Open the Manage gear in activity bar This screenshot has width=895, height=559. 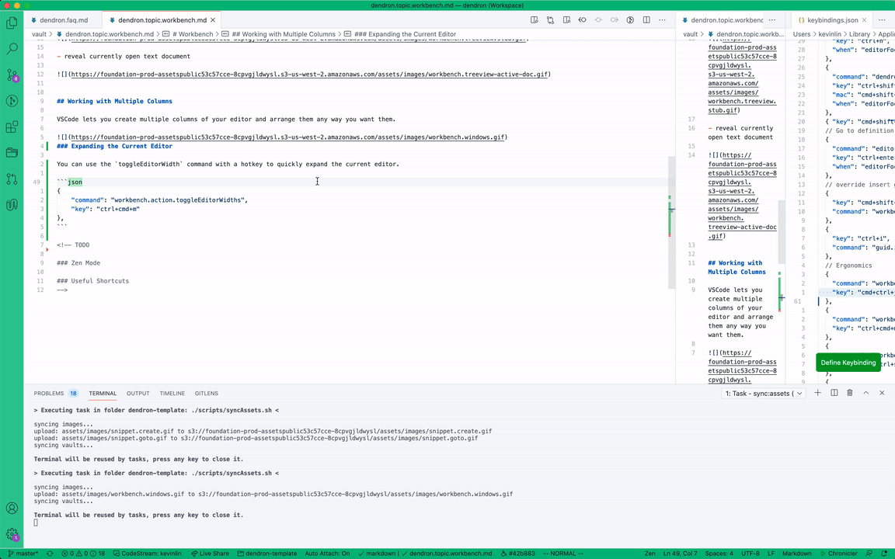click(x=12, y=534)
